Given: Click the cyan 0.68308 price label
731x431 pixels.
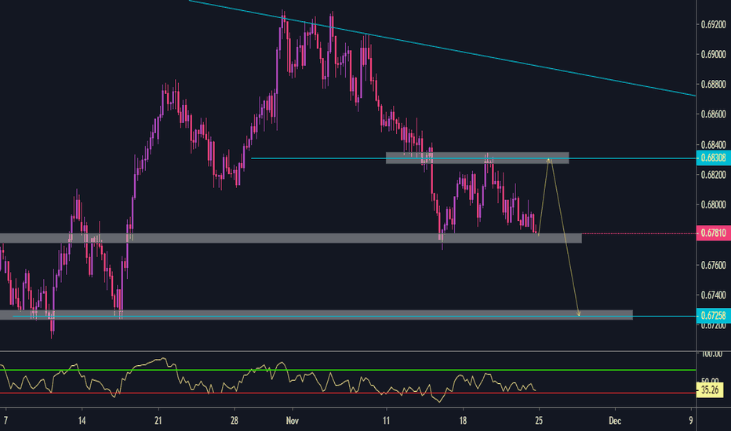Looking at the screenshot, I should coord(712,158).
